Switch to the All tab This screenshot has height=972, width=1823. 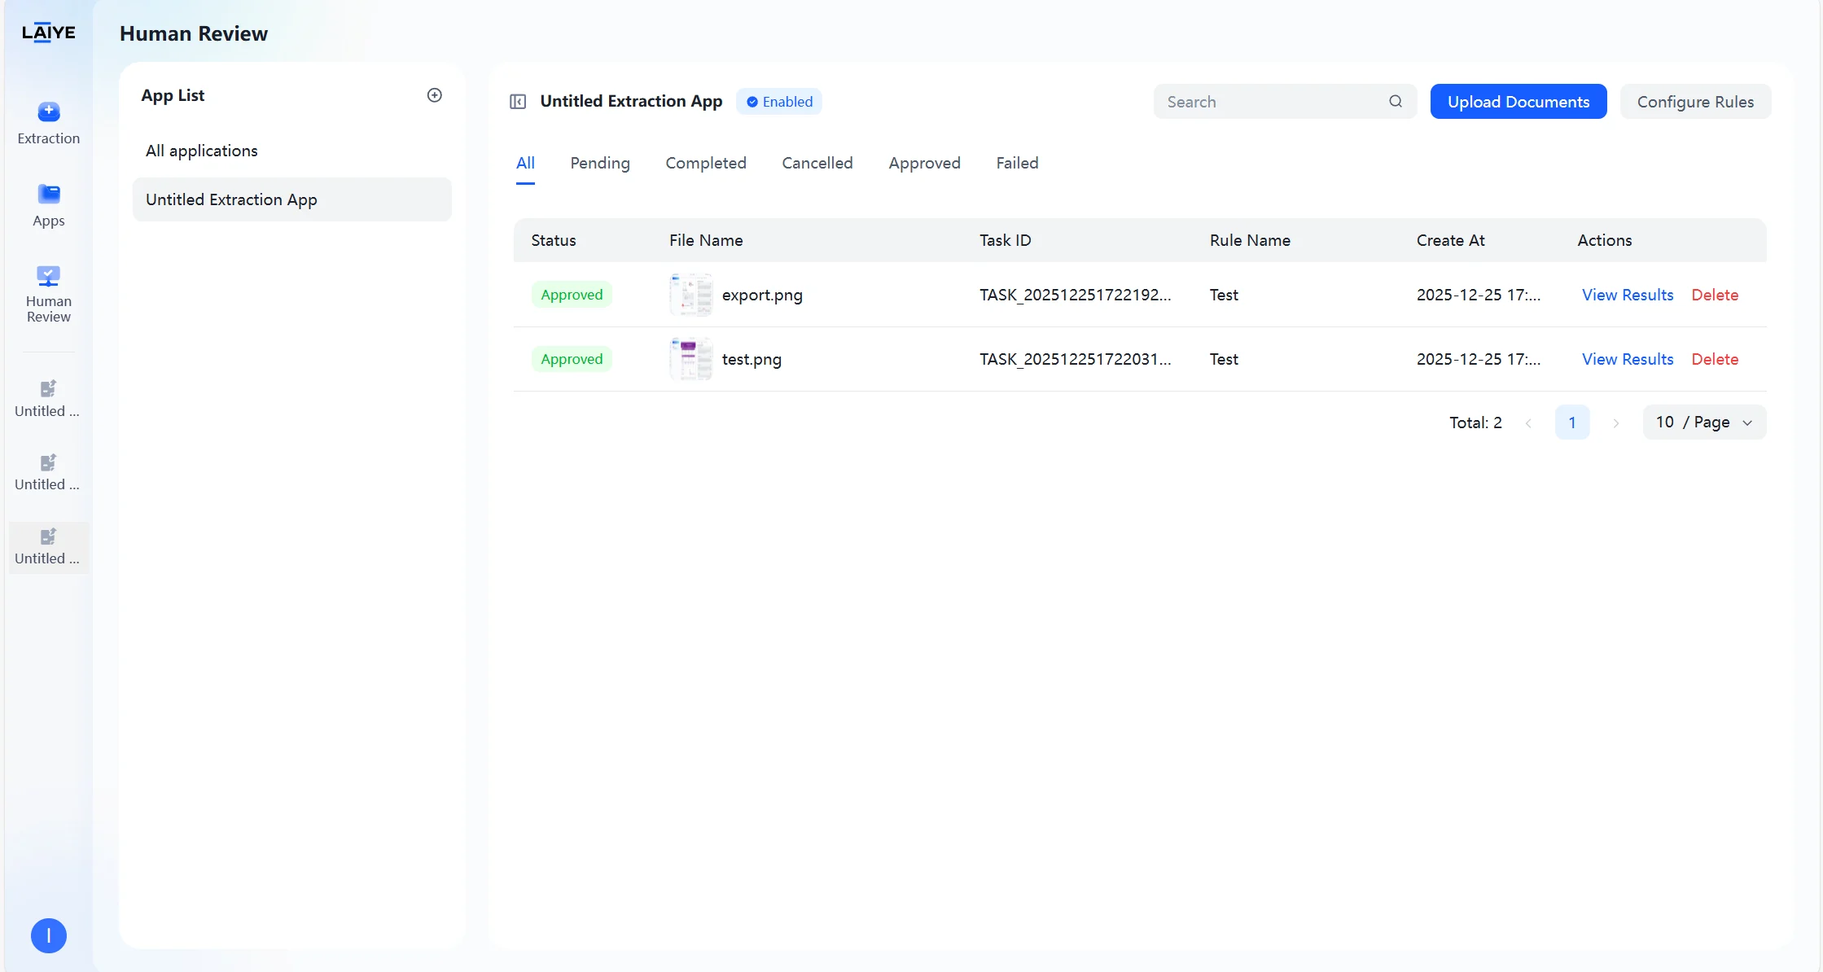[x=525, y=163]
